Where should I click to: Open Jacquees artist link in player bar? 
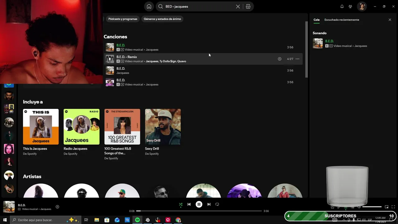click(x=46, y=209)
